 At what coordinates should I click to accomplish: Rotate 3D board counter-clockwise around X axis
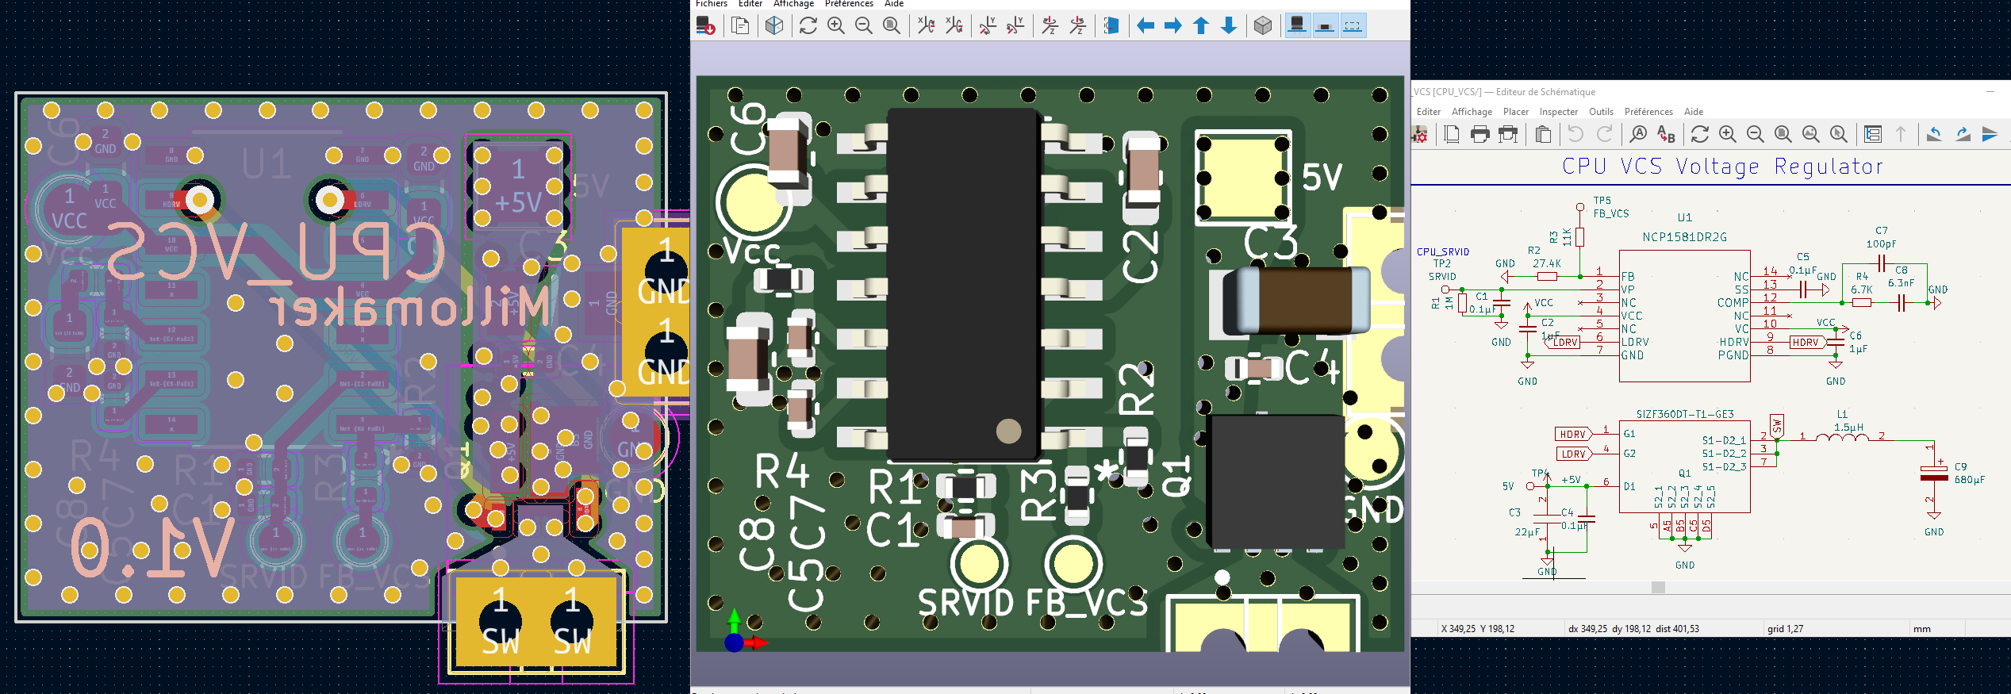954,26
